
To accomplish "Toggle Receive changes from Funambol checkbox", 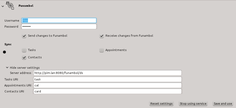I will point(102,36).
